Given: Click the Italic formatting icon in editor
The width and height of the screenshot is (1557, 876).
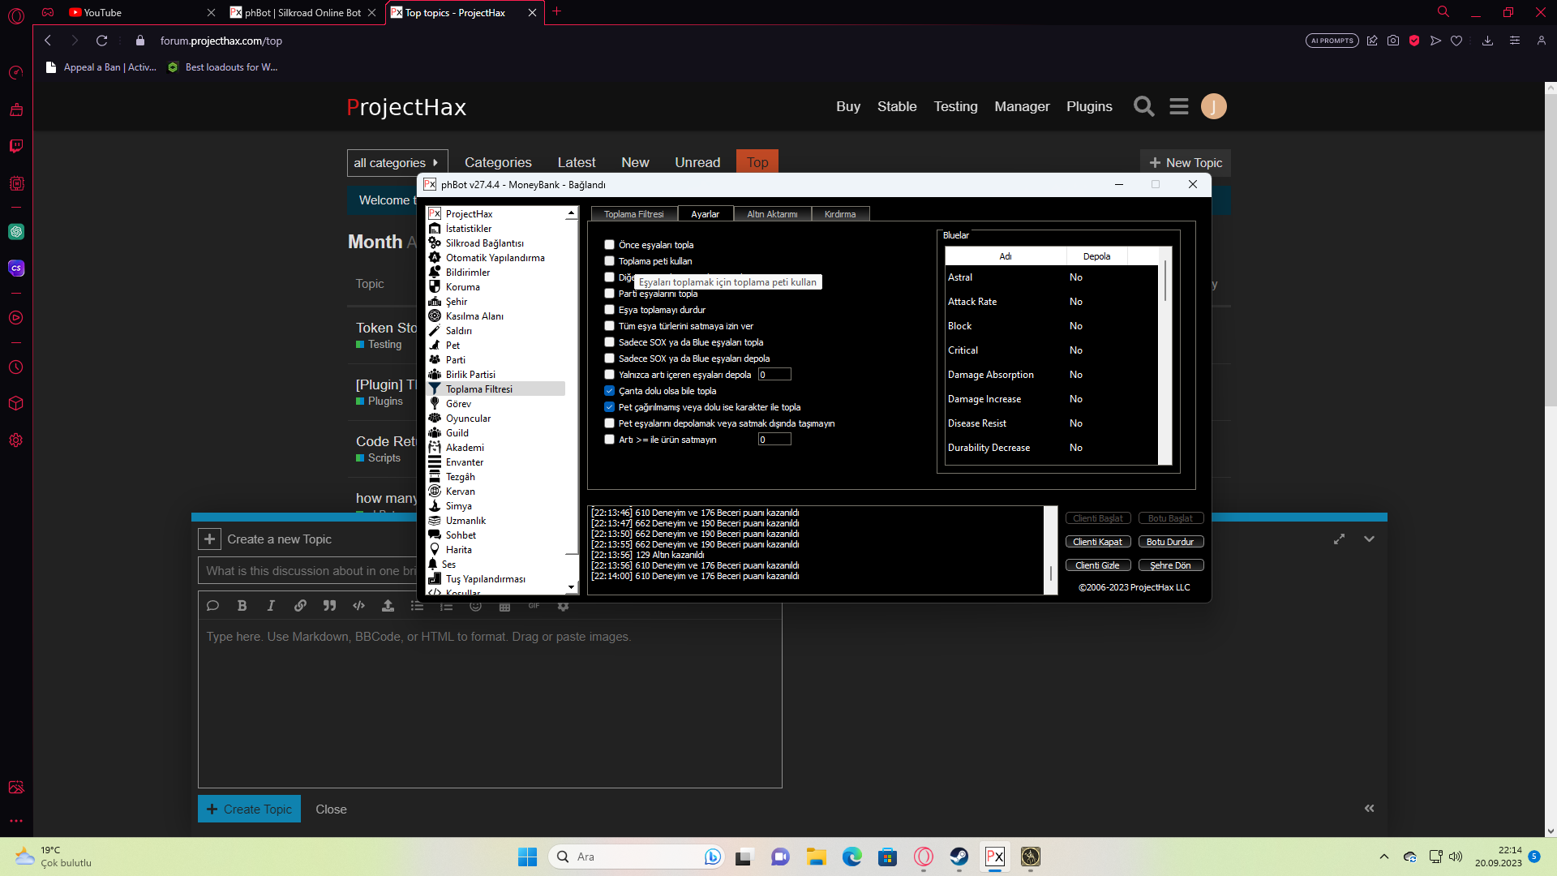Looking at the screenshot, I should (271, 606).
